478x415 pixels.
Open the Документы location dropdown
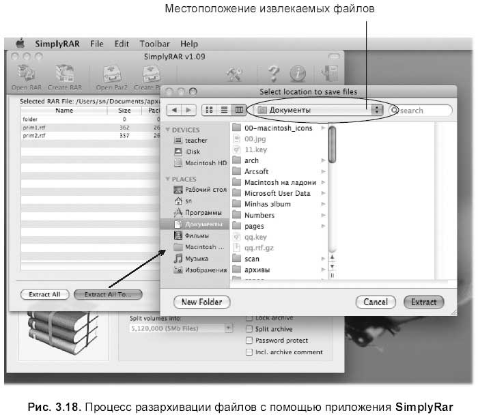pyautogui.click(x=318, y=110)
